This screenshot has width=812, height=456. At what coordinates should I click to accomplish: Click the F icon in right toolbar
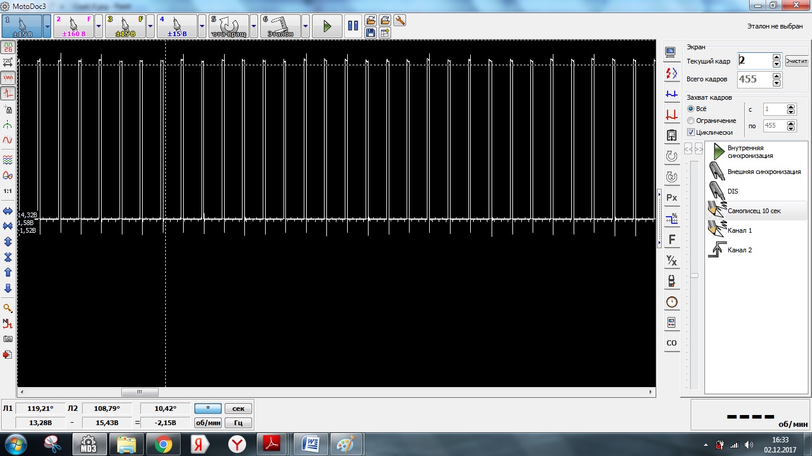point(672,239)
